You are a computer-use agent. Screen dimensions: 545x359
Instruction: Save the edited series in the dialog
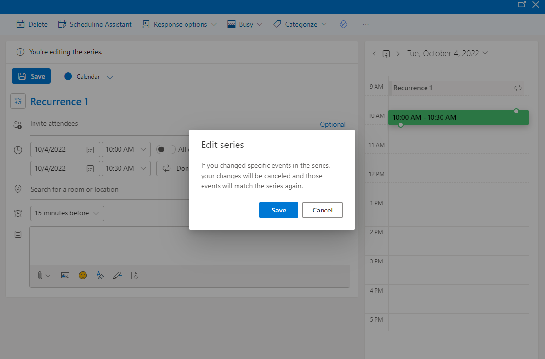tap(278, 210)
